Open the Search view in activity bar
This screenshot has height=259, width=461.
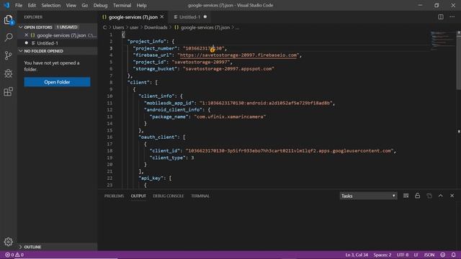pyautogui.click(x=9, y=37)
